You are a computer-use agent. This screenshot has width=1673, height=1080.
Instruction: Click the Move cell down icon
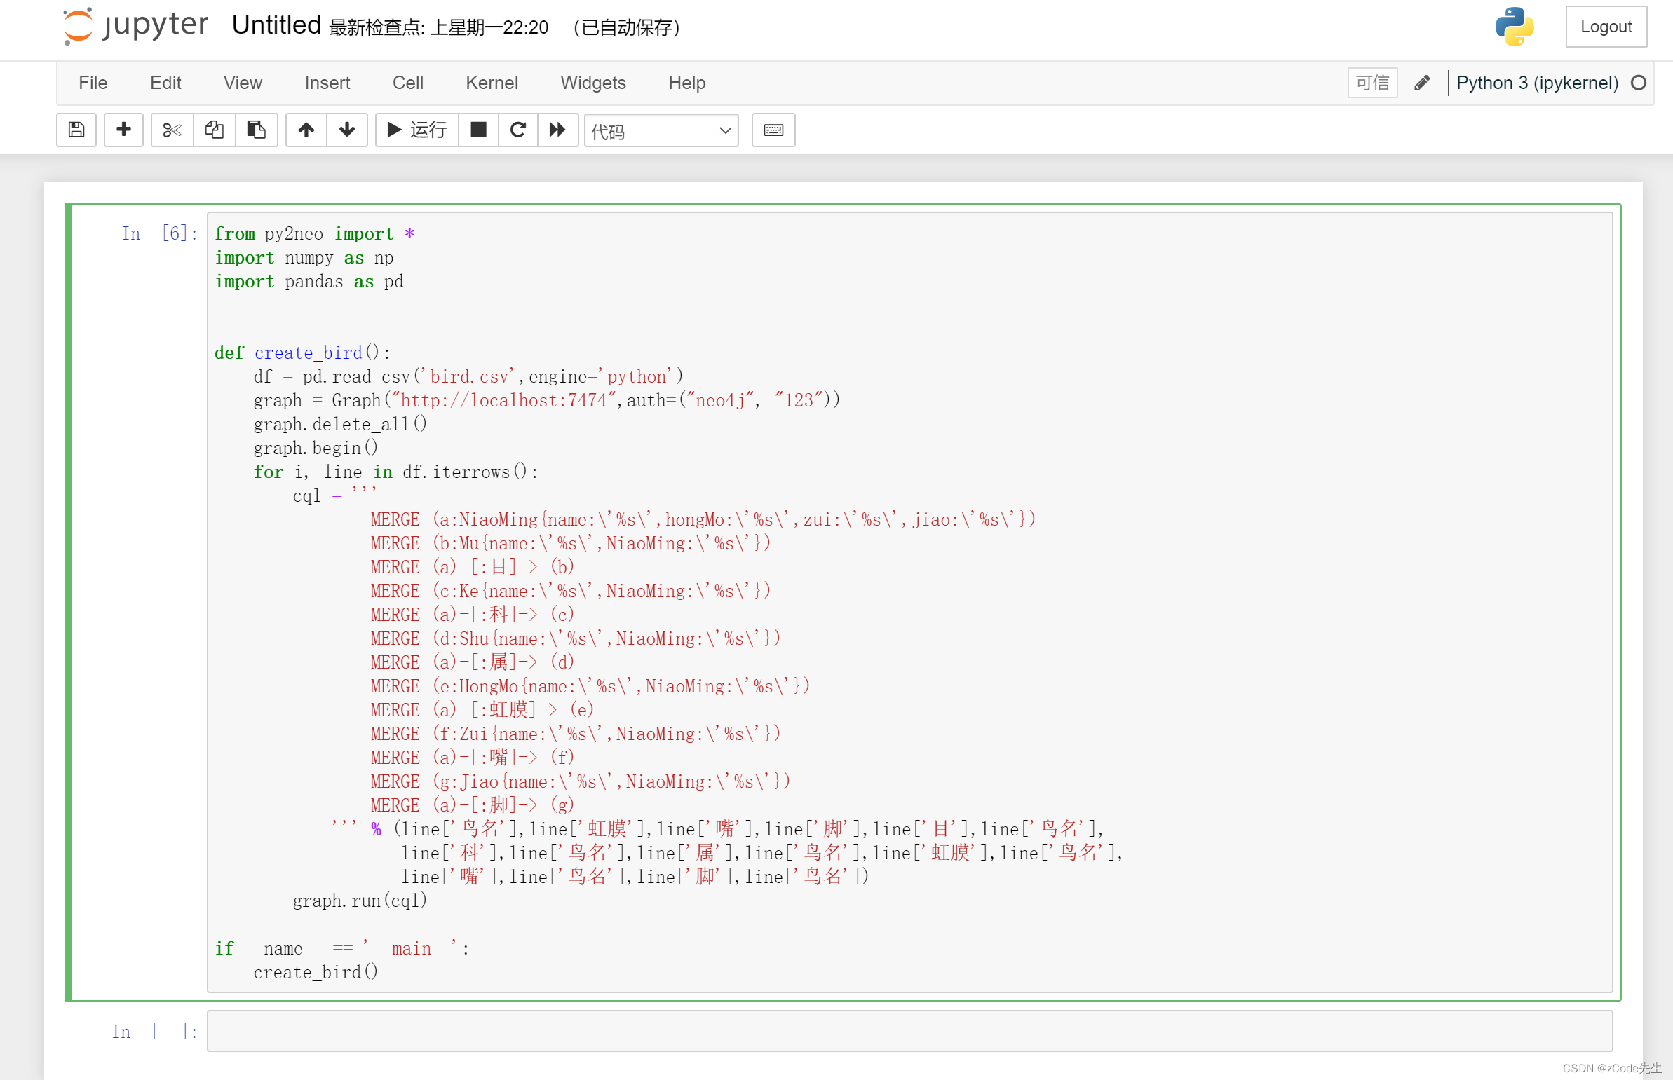pos(346,129)
